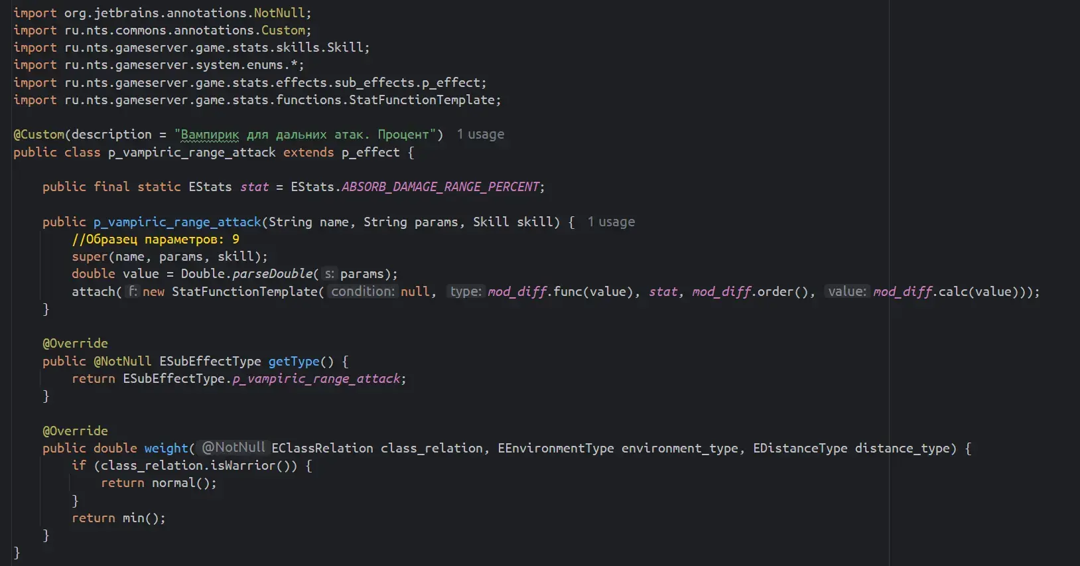The width and height of the screenshot is (1080, 566).
Task: Click the 'attach' method call
Action: click(94, 291)
